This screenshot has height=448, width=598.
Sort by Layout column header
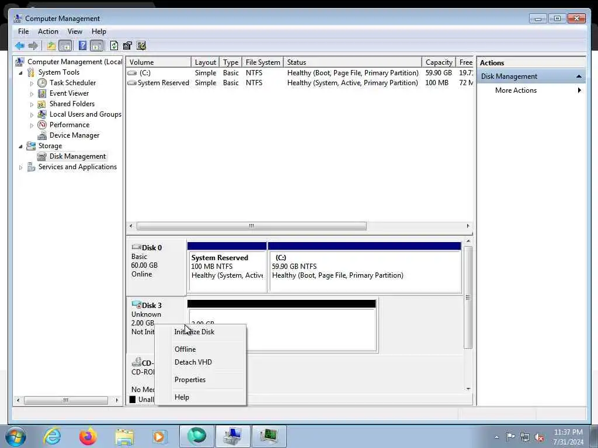[x=205, y=62]
